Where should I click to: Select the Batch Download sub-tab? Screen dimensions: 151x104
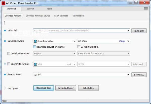(61, 16)
